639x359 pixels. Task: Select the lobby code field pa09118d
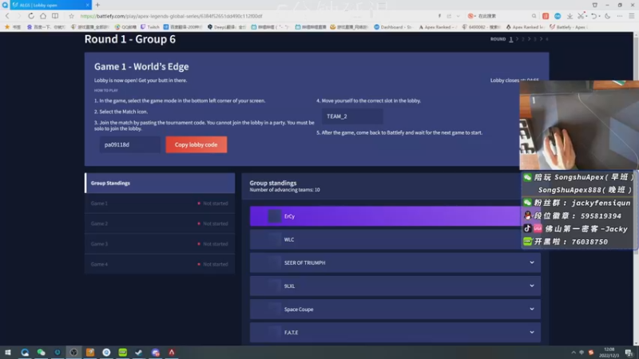130,144
